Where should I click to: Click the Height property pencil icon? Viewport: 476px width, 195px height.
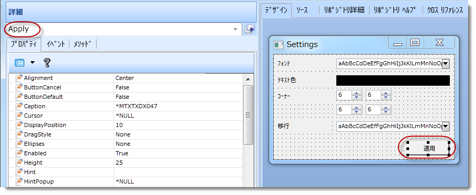click(19, 163)
